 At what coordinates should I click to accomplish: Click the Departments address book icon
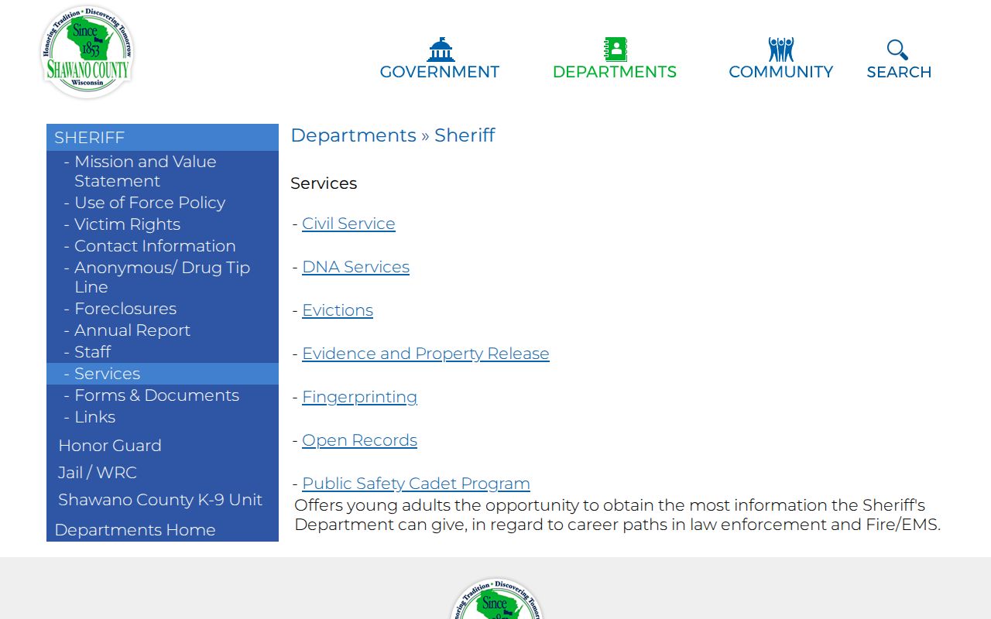(x=616, y=50)
